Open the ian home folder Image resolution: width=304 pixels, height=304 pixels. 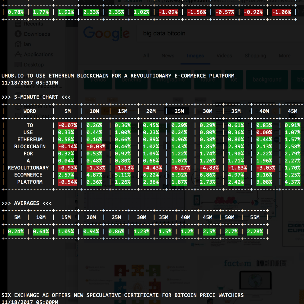click(27, 44)
